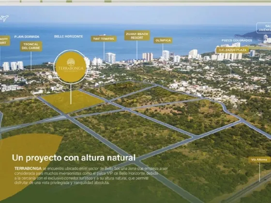This screenshot has width=271, height=203.
Task: Select the Troncal del Caribe label
Action: click(31, 46)
